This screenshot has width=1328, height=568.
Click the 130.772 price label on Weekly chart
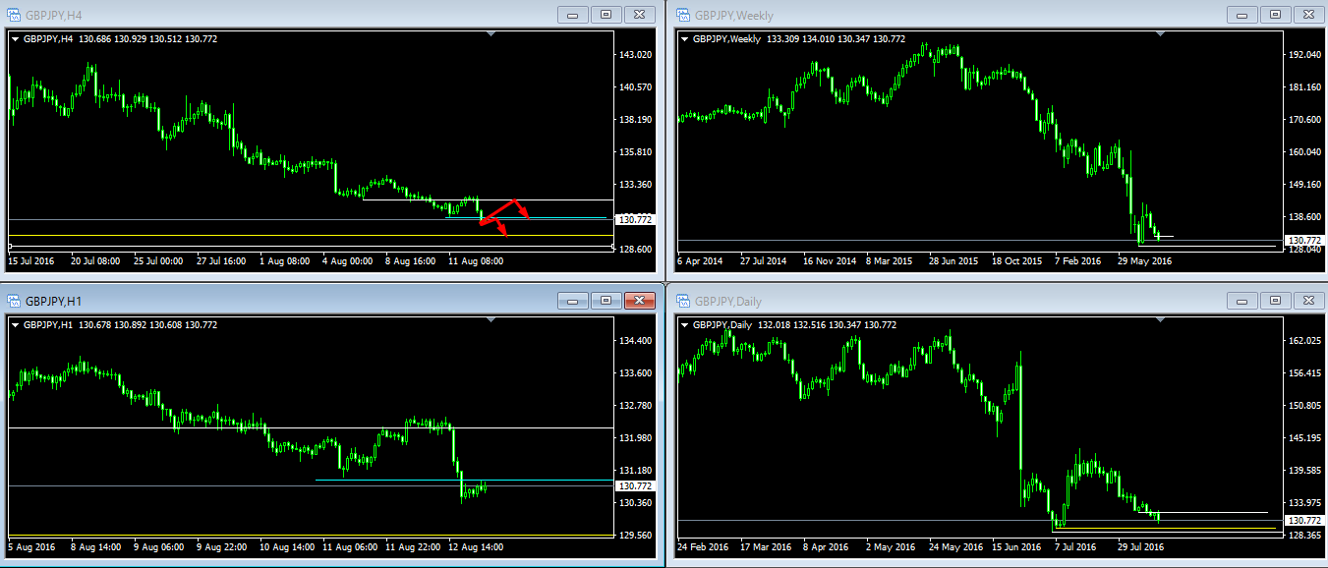pyautogui.click(x=1303, y=240)
